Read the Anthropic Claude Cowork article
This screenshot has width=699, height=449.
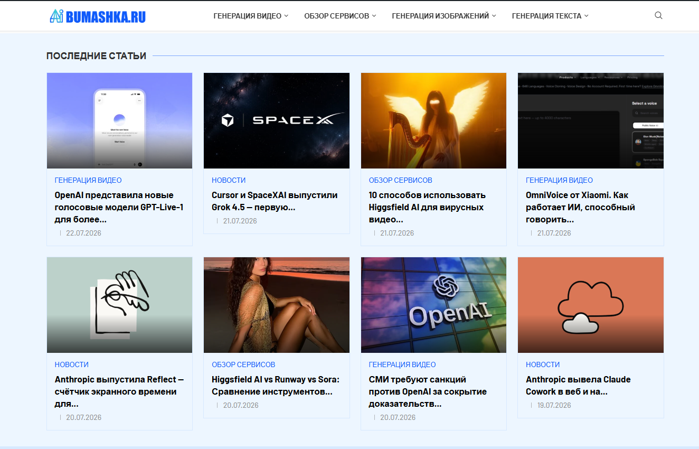pyautogui.click(x=578, y=386)
